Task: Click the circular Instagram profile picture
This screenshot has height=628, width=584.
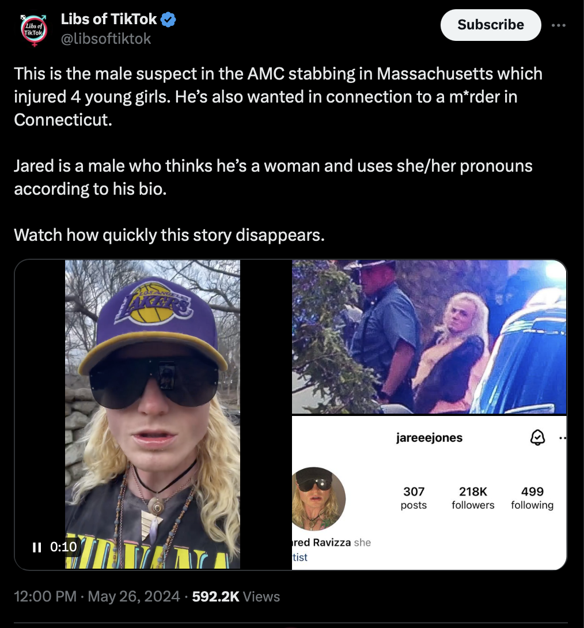Action: pos(318,498)
